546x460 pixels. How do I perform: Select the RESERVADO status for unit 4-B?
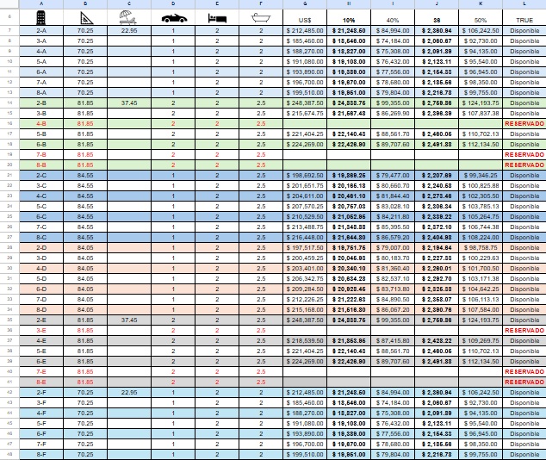[x=524, y=124]
